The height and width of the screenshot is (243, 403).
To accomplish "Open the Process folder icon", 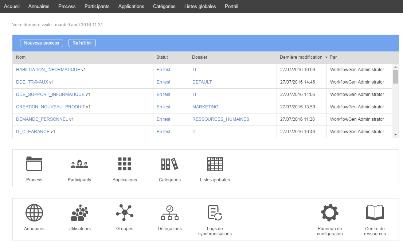I will [34, 164].
